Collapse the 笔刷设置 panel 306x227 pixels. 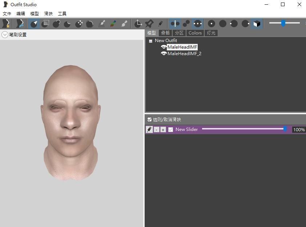tap(5, 34)
